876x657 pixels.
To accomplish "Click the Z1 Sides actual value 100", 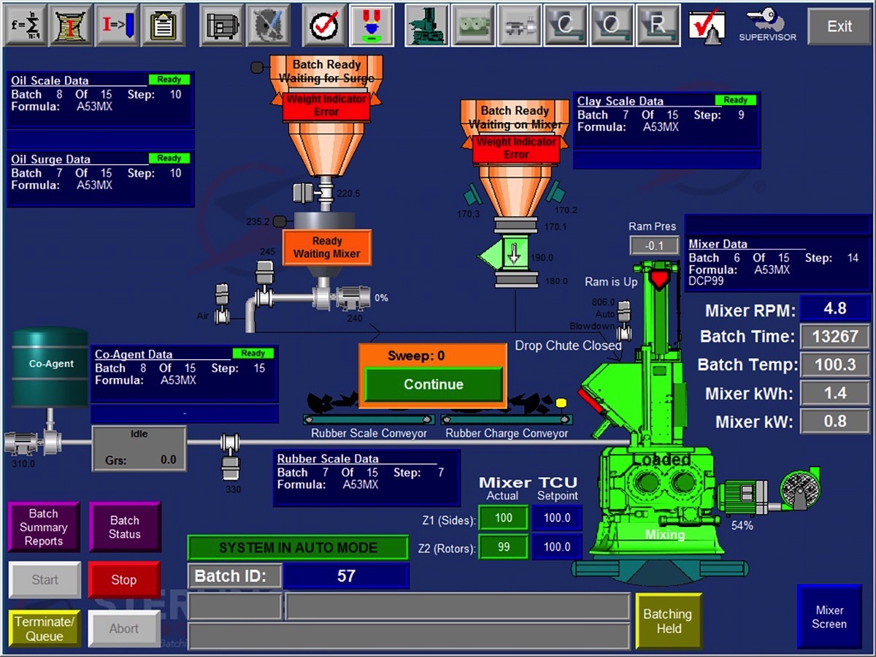I will click(x=504, y=518).
